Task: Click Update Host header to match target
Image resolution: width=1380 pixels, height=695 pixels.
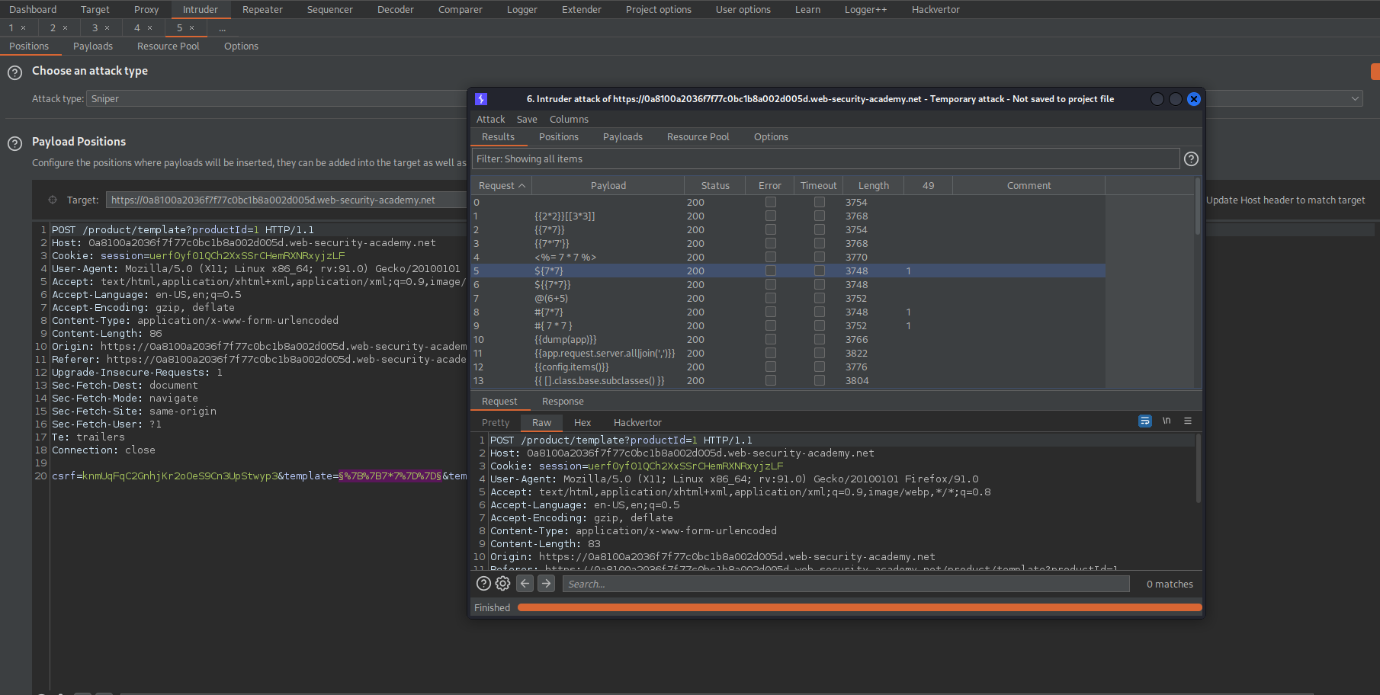Action: coord(1285,200)
